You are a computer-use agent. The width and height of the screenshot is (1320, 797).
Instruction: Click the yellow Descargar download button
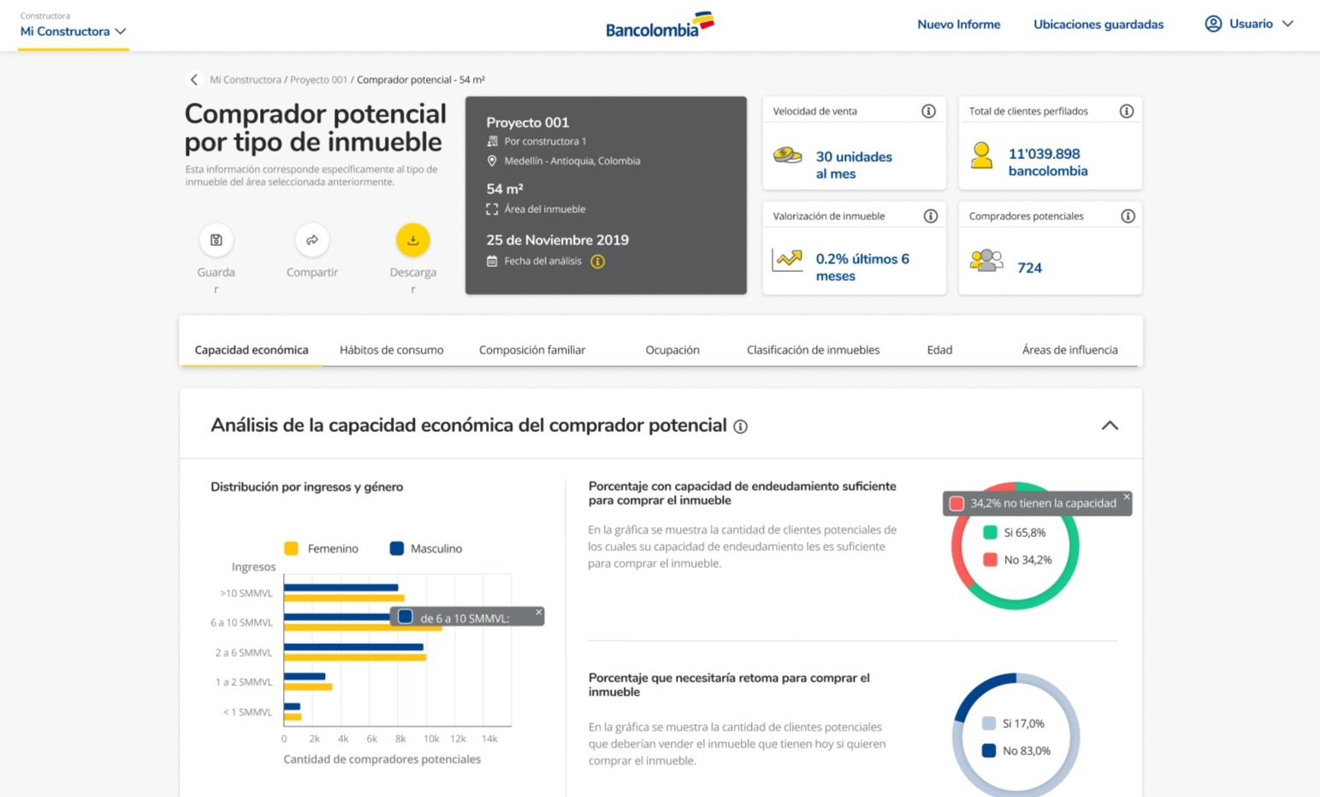(413, 240)
